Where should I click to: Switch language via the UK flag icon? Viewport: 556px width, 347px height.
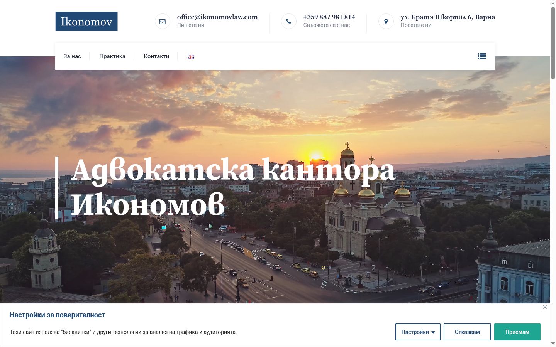pyautogui.click(x=191, y=57)
